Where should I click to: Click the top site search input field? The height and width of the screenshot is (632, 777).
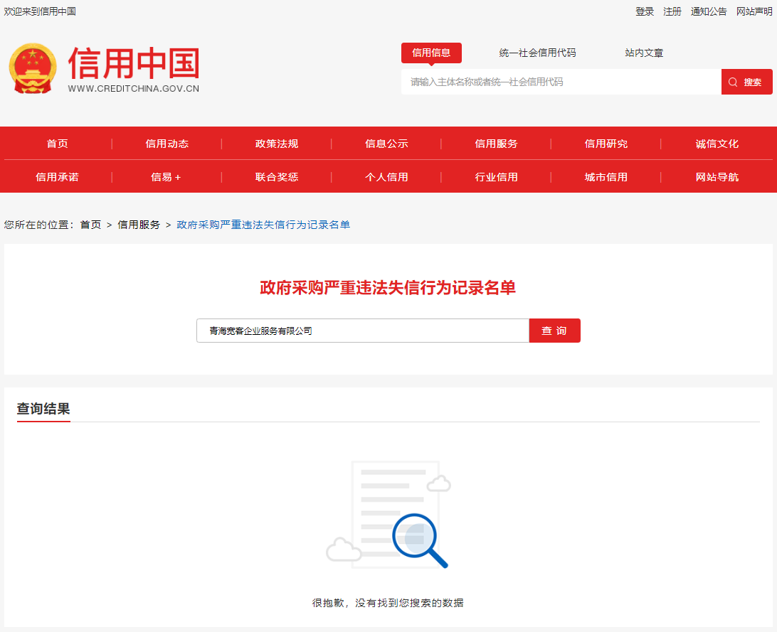pos(561,82)
